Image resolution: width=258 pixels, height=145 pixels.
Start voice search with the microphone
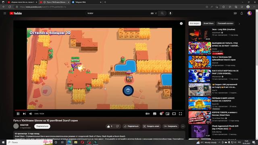(x=170, y=13)
